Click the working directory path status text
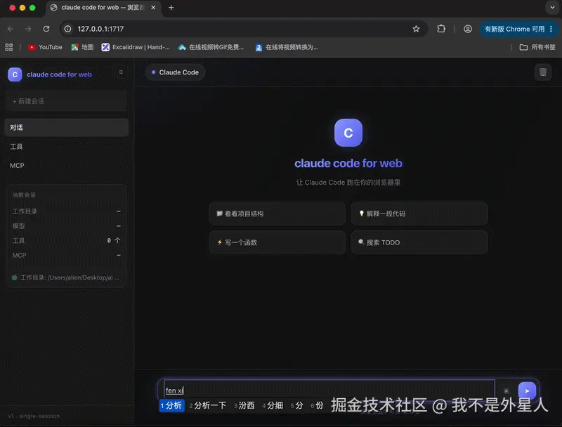The height and width of the screenshot is (427, 562). (x=70, y=277)
